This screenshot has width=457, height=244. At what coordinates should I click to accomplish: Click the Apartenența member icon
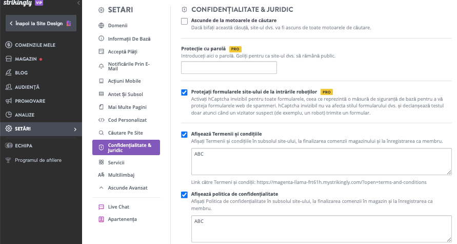click(x=101, y=219)
